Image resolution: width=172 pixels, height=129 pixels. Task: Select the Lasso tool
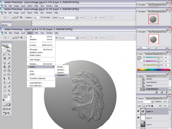pos(5,54)
